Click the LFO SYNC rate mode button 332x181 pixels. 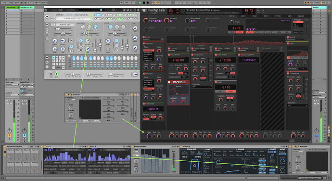pyautogui.click(x=240, y=32)
